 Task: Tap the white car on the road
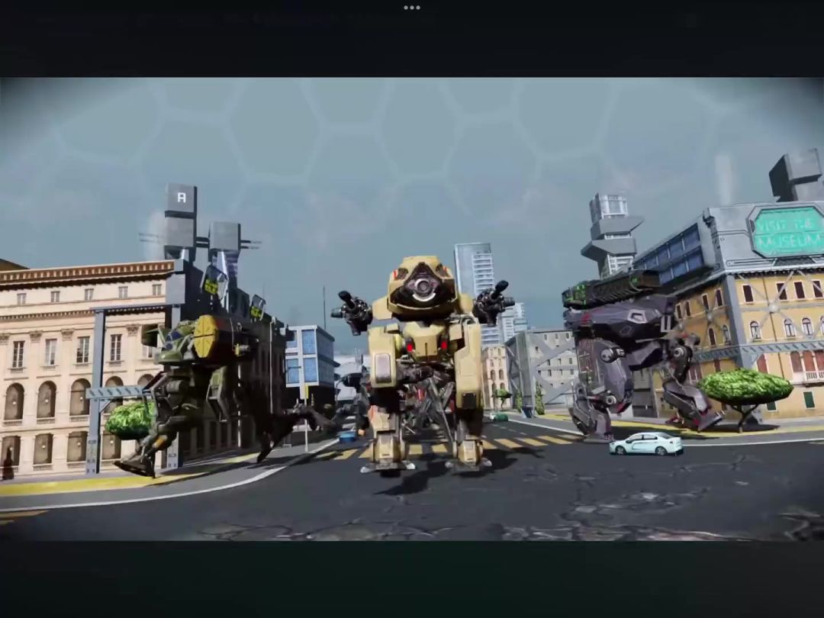(x=646, y=444)
